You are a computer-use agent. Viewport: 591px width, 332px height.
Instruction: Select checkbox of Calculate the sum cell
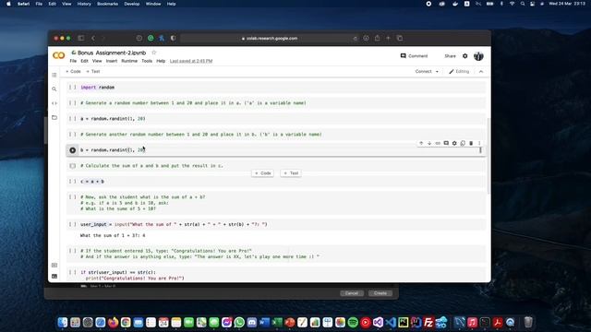[73, 166]
